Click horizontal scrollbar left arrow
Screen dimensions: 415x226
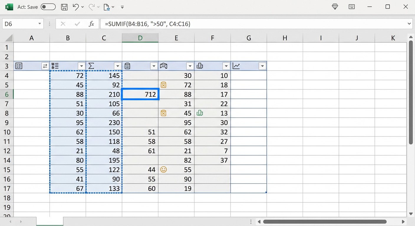click(259, 222)
